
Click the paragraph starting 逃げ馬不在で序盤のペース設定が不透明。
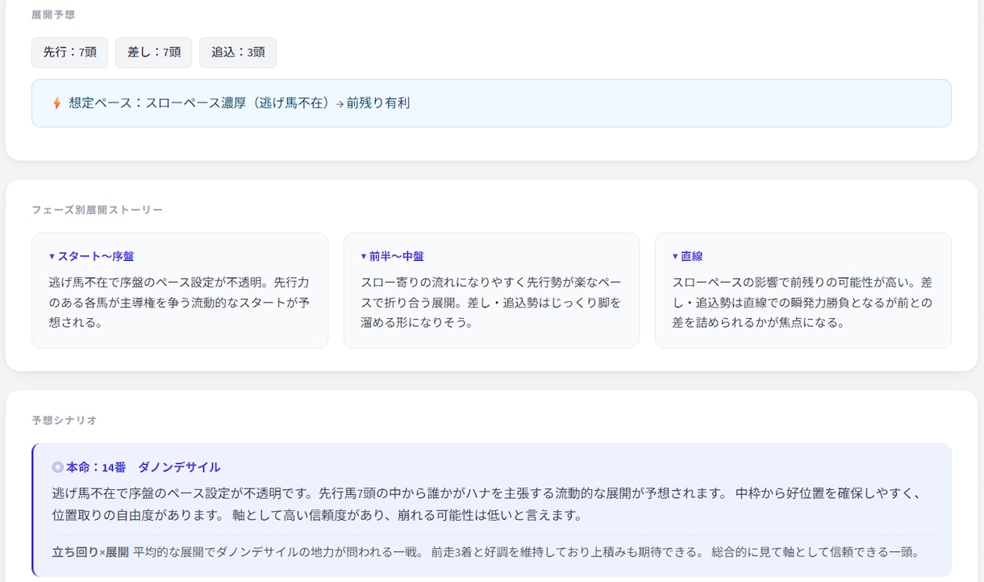(180, 303)
